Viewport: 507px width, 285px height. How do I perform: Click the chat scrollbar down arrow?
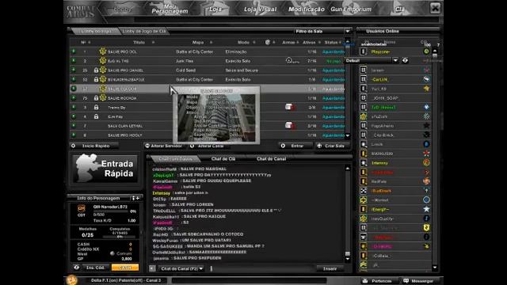coord(348,259)
